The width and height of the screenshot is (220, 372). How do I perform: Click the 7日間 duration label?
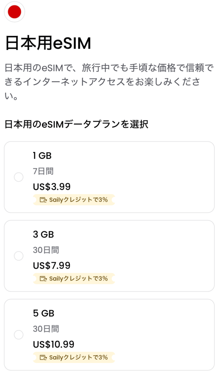[x=43, y=171]
